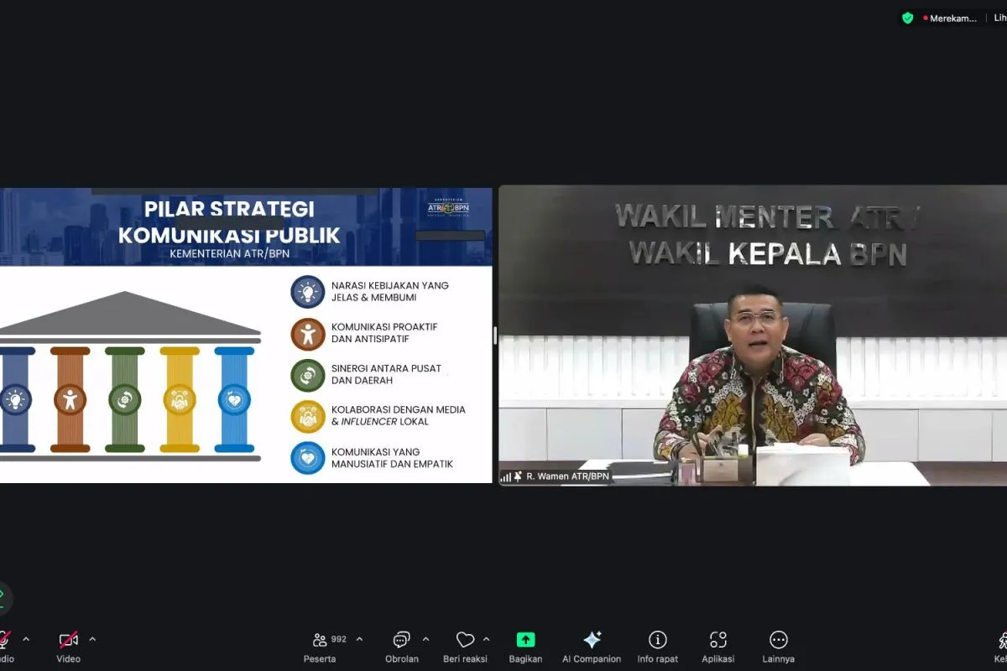
Task: Expand the video options arrow
Action: tap(92, 639)
